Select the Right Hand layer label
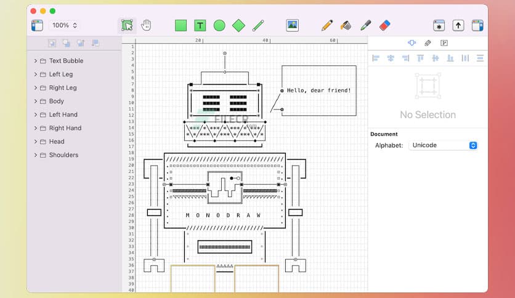Viewport: 515px width, 298px height. (65, 128)
